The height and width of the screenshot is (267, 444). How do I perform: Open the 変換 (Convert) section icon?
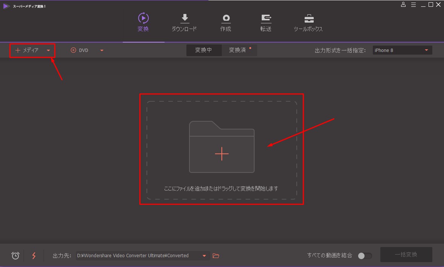143,18
